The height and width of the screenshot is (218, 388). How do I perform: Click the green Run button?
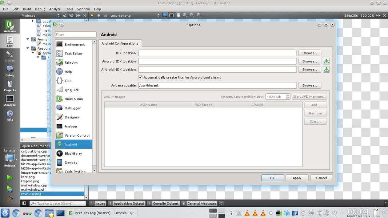(x=10, y=177)
